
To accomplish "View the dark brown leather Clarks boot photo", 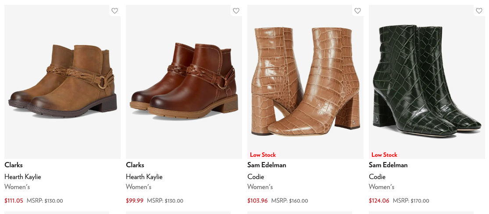I will [x=184, y=82].
